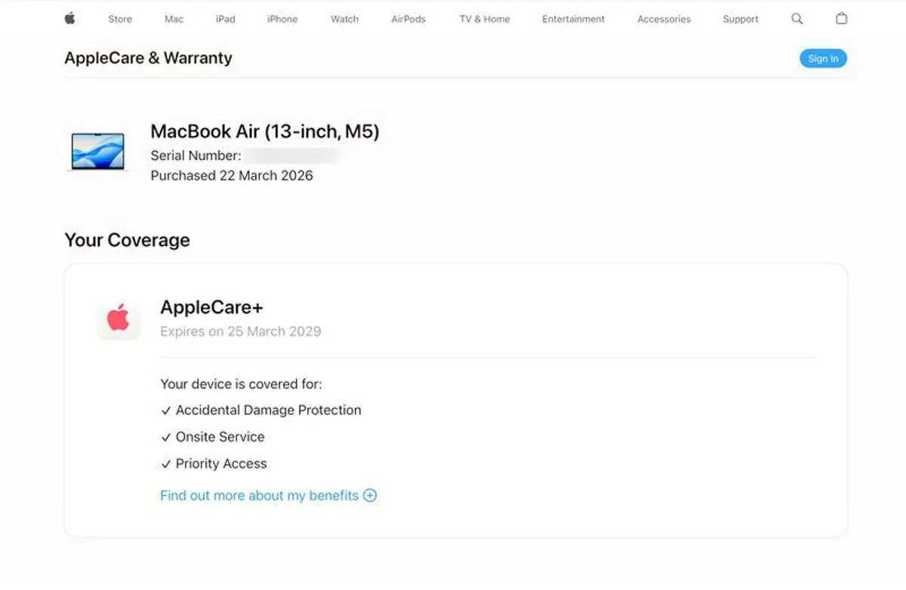Open the iPad menu
This screenshot has height=590, width=906.
click(x=225, y=19)
